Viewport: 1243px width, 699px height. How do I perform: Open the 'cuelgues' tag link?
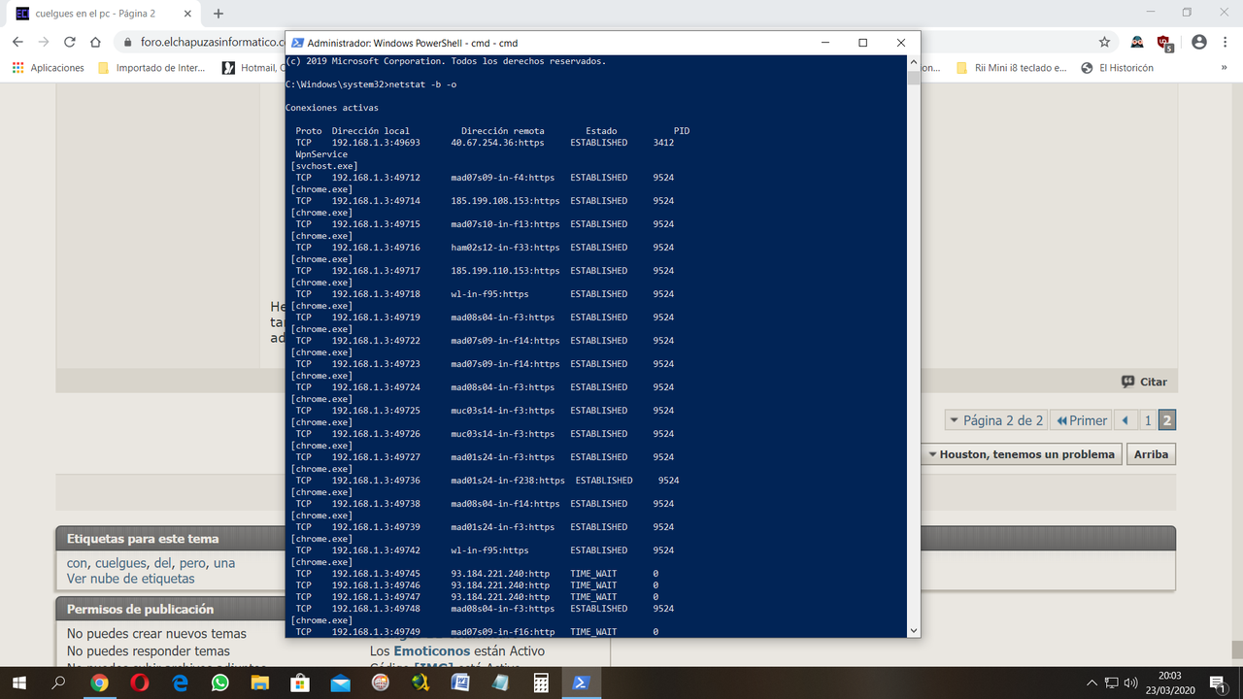coord(120,563)
